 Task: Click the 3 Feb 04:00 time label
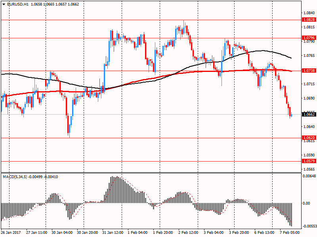pos(214,232)
